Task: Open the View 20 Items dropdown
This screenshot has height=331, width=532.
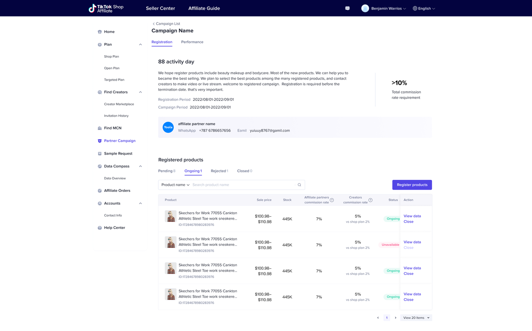Action: (416, 318)
